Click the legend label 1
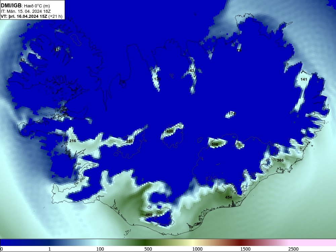 pyautogui.click(x=49, y=249)
